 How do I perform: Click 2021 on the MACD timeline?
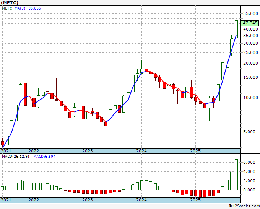pyautogui.click(x=6, y=200)
